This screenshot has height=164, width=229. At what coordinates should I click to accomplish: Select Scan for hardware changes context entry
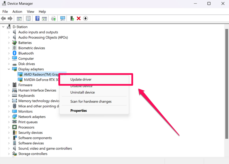click(91, 101)
